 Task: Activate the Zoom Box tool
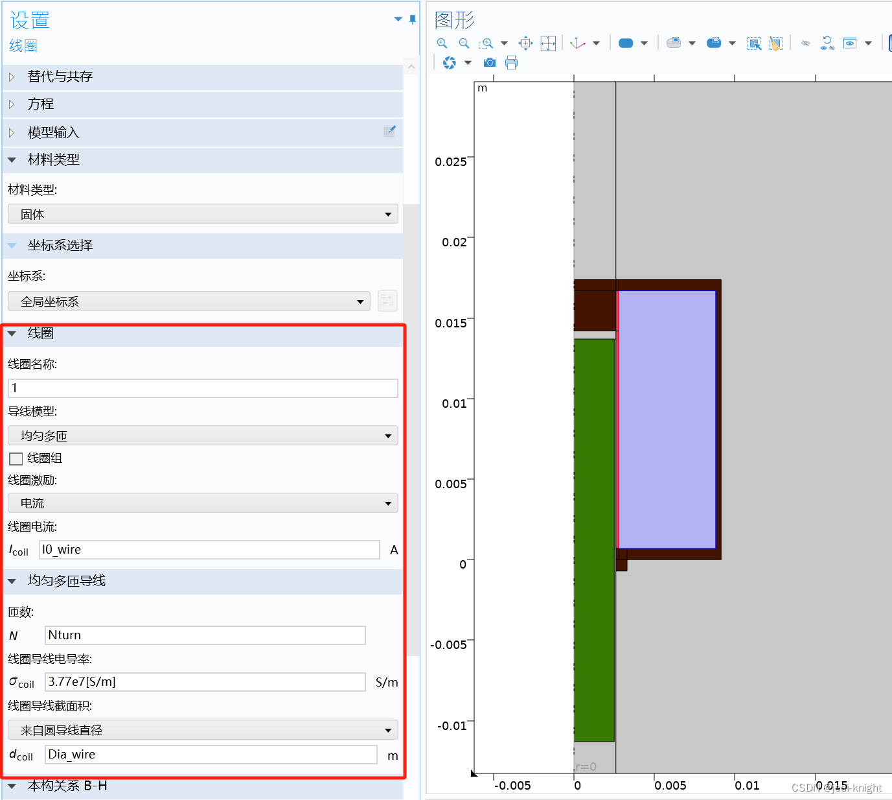pos(486,43)
